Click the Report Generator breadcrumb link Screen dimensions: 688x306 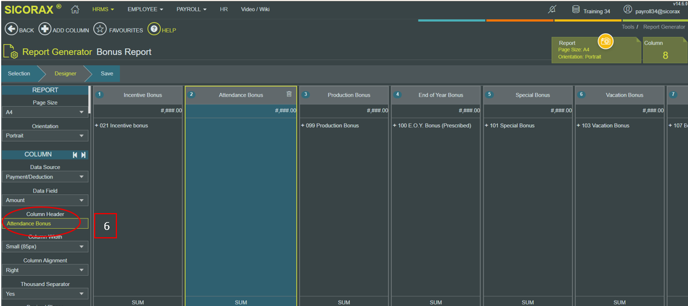pyautogui.click(x=664, y=27)
